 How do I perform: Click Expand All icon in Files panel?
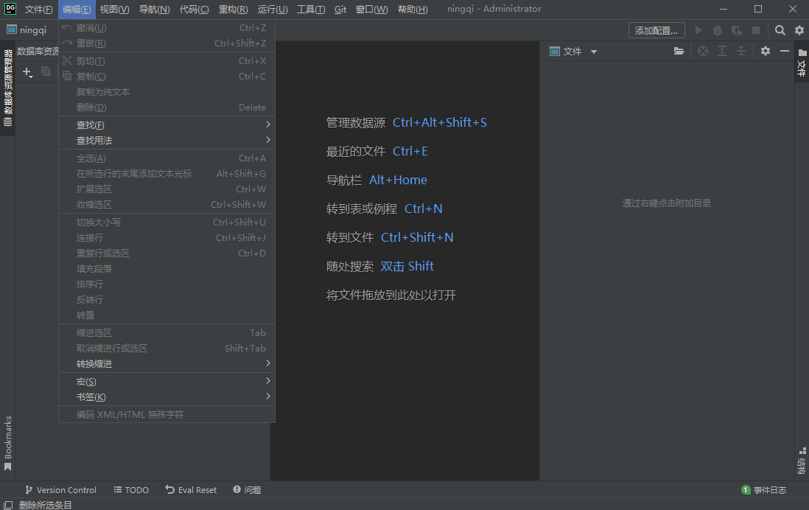[722, 51]
